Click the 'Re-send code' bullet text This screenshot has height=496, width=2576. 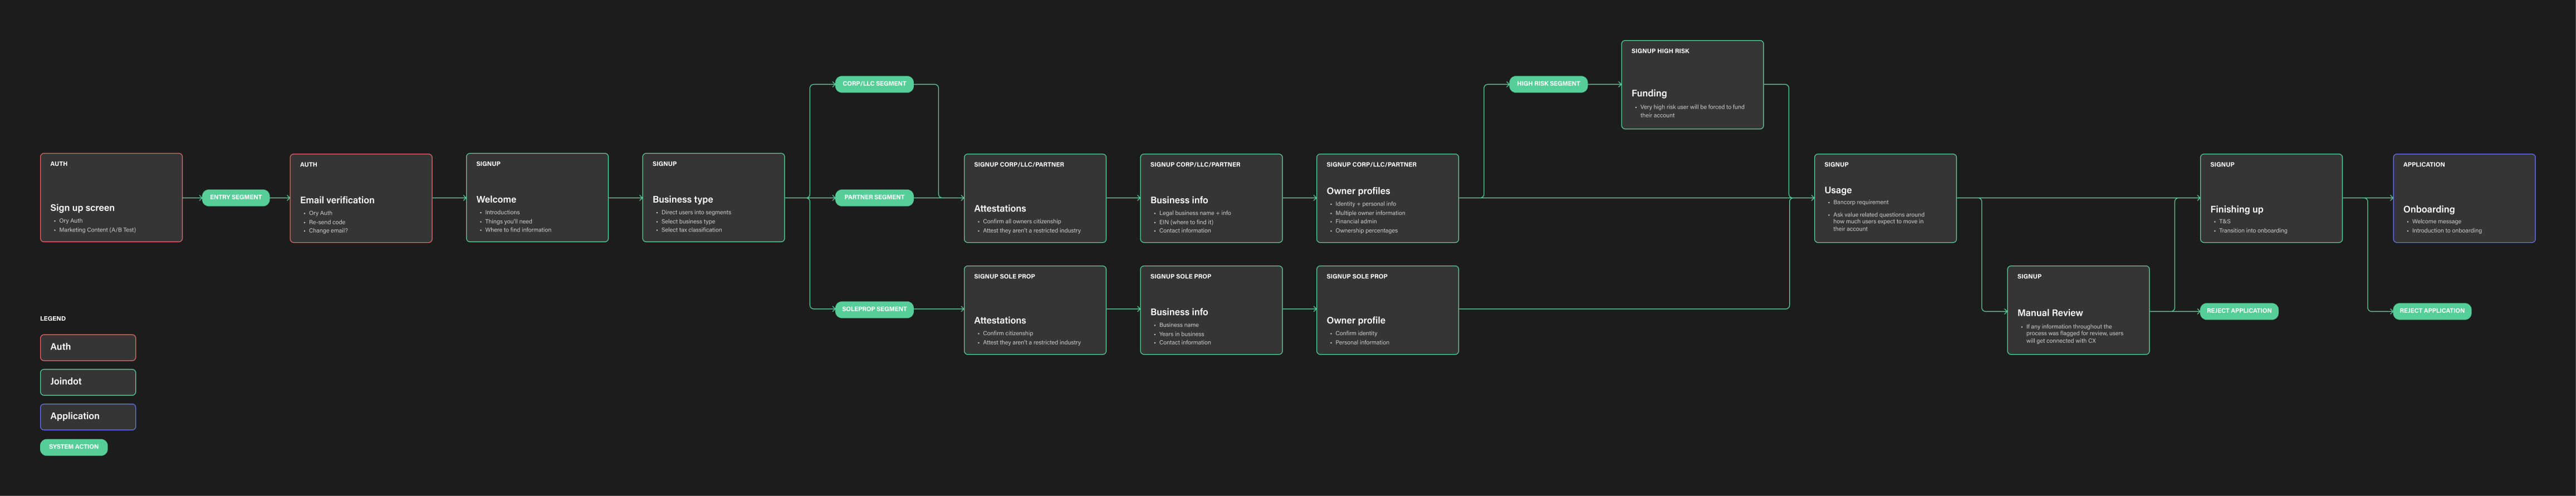327,222
